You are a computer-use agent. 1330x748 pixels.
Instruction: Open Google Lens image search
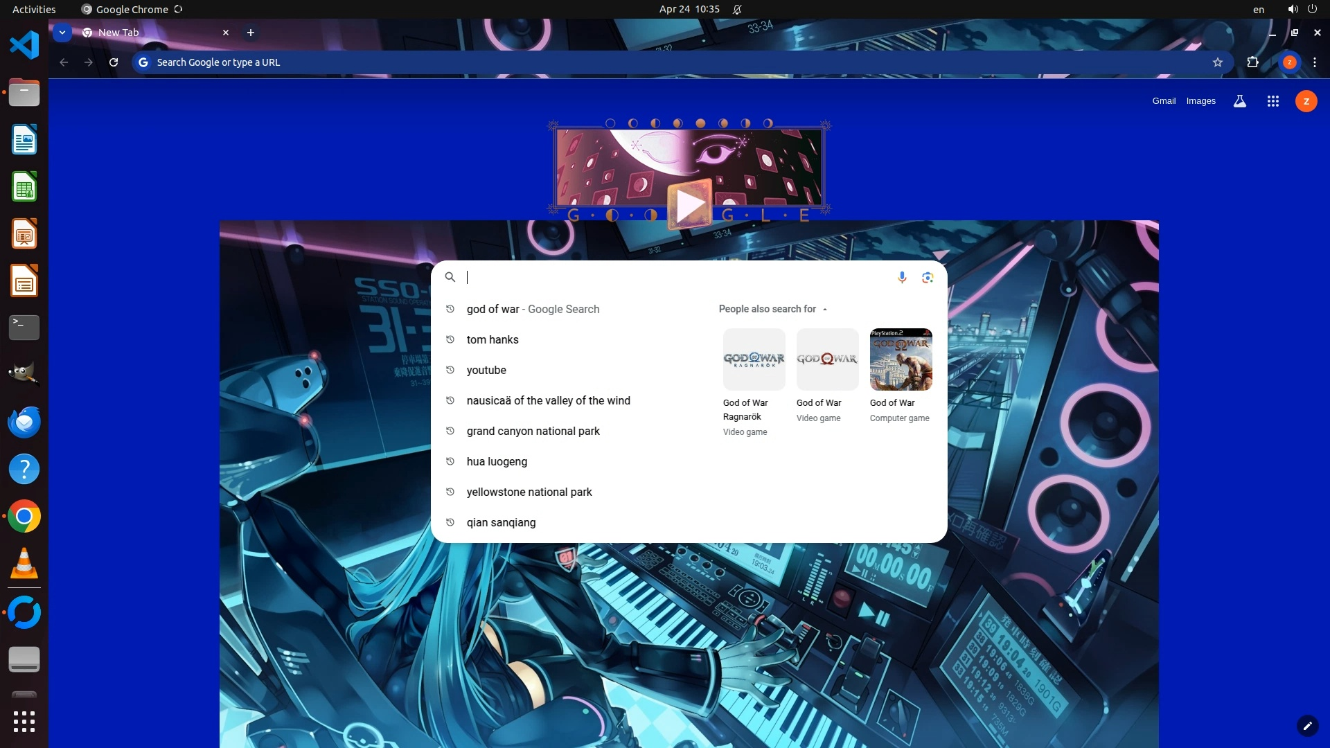(x=928, y=277)
